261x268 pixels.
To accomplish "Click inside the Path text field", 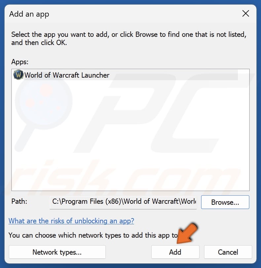I will pyautogui.click(x=123, y=202).
